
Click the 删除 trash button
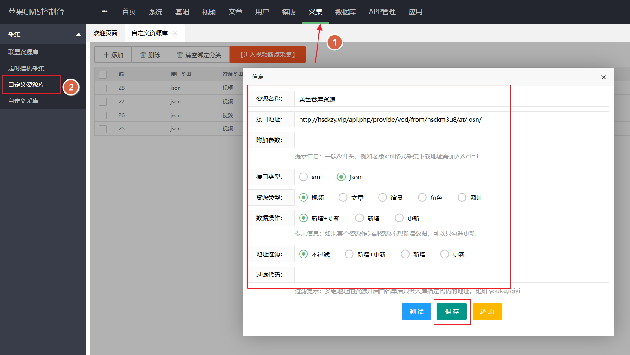click(150, 55)
